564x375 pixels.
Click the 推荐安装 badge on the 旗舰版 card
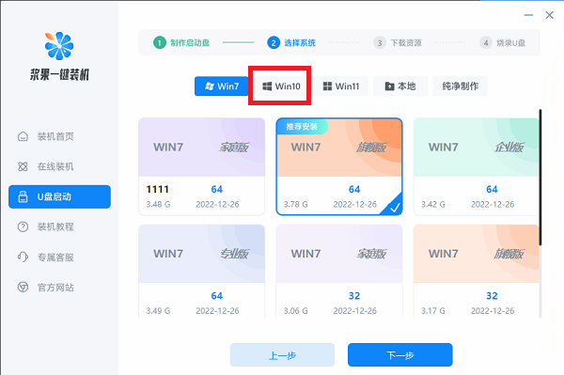pyautogui.click(x=302, y=127)
